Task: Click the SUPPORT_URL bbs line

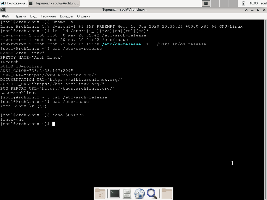Action: [x=52, y=84]
